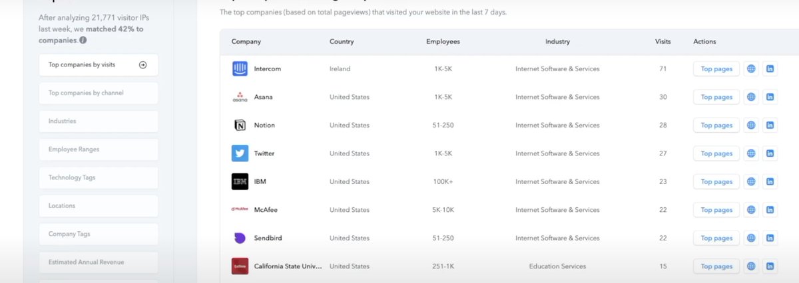Screen dimensions: 799x283
Task: Open the Locations report
Action: [x=99, y=206]
